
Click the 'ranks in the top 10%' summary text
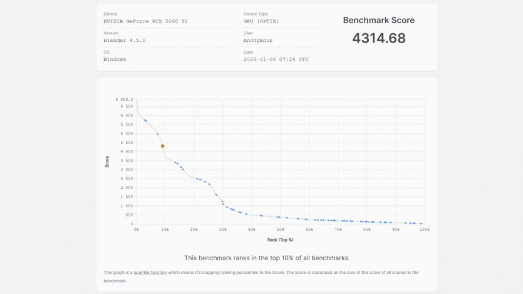tap(267, 258)
